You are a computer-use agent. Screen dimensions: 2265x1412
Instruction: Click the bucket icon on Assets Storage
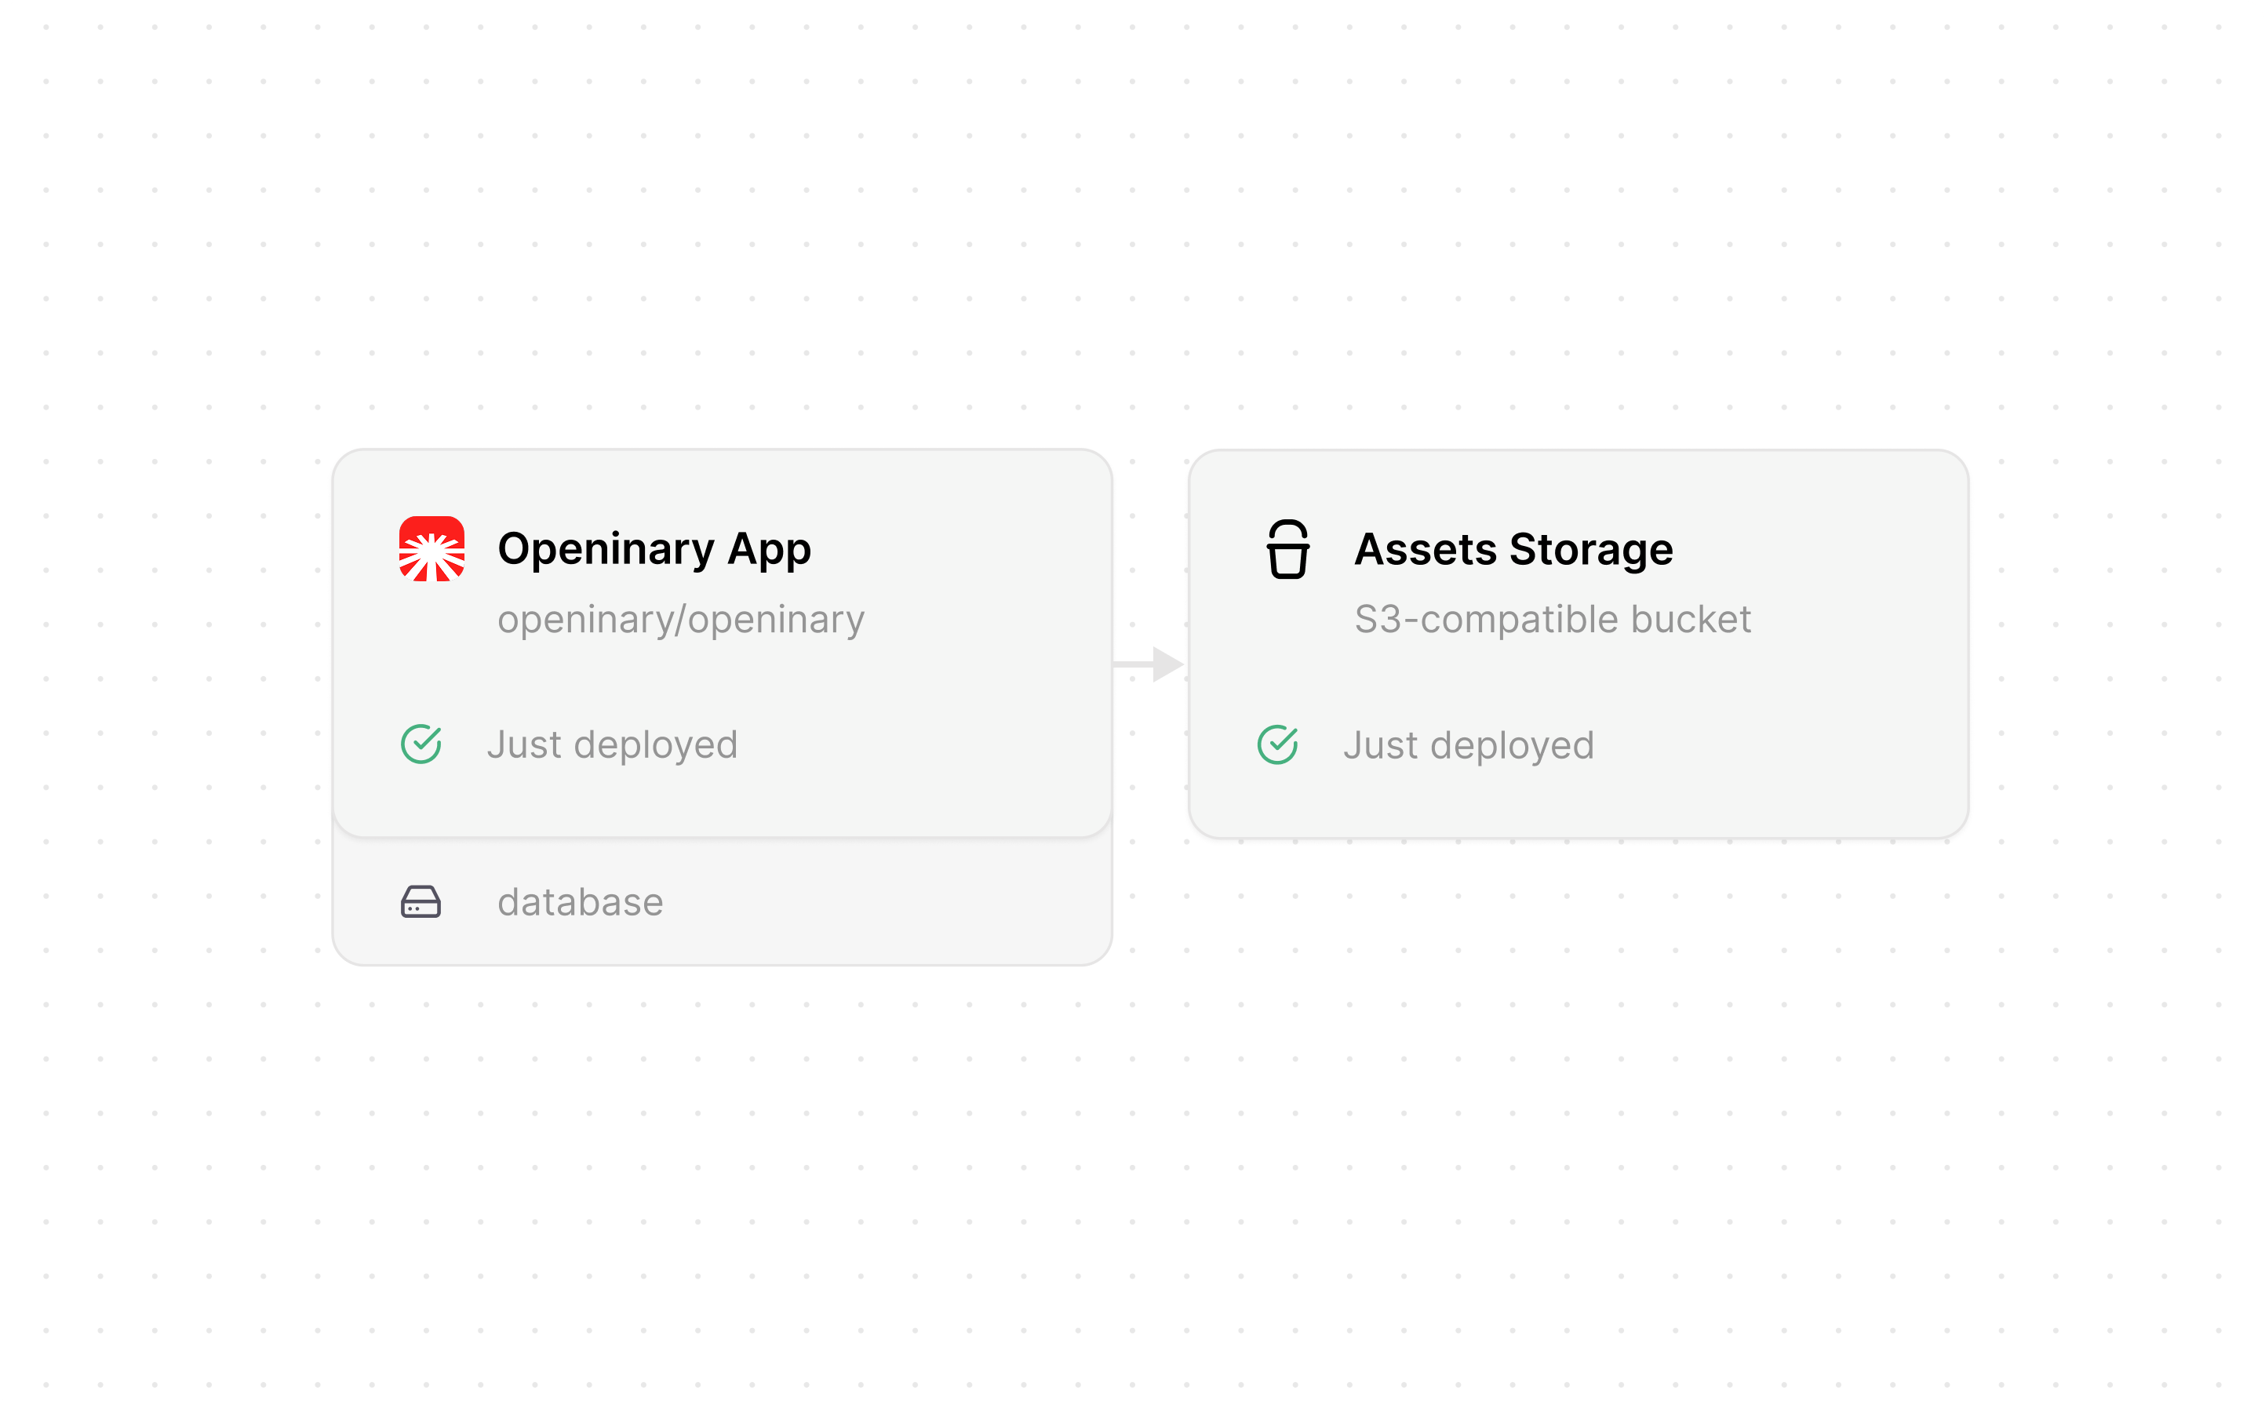tap(1287, 549)
